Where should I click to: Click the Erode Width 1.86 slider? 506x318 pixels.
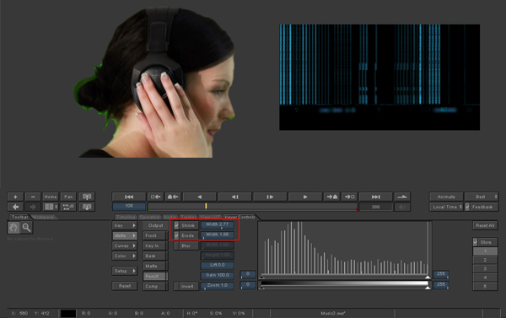pos(218,235)
